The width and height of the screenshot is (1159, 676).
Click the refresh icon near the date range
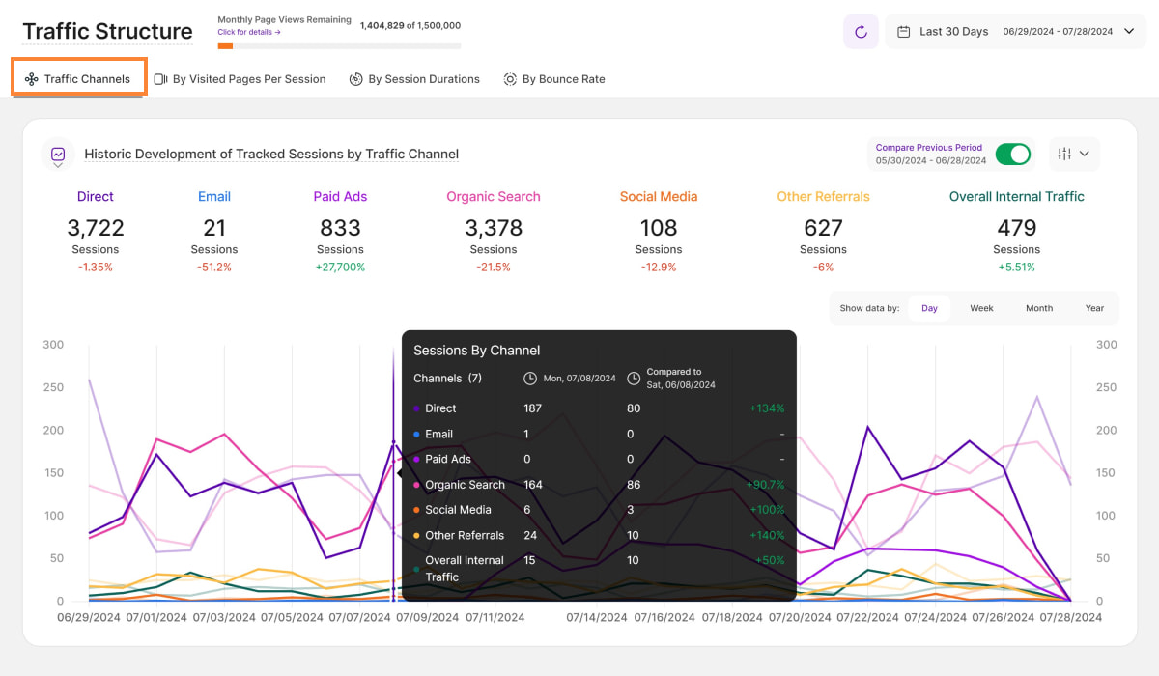pos(861,31)
